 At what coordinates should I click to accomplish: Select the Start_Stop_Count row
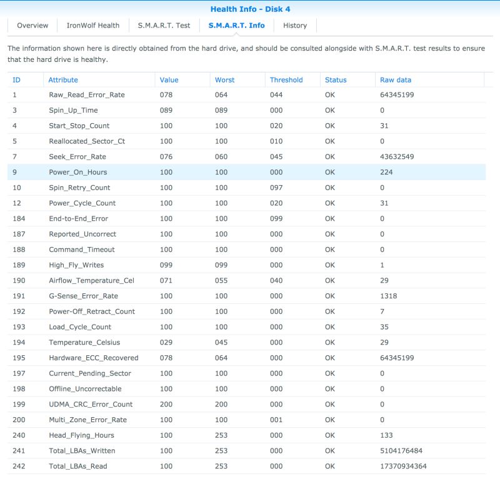pyautogui.click(x=246, y=126)
